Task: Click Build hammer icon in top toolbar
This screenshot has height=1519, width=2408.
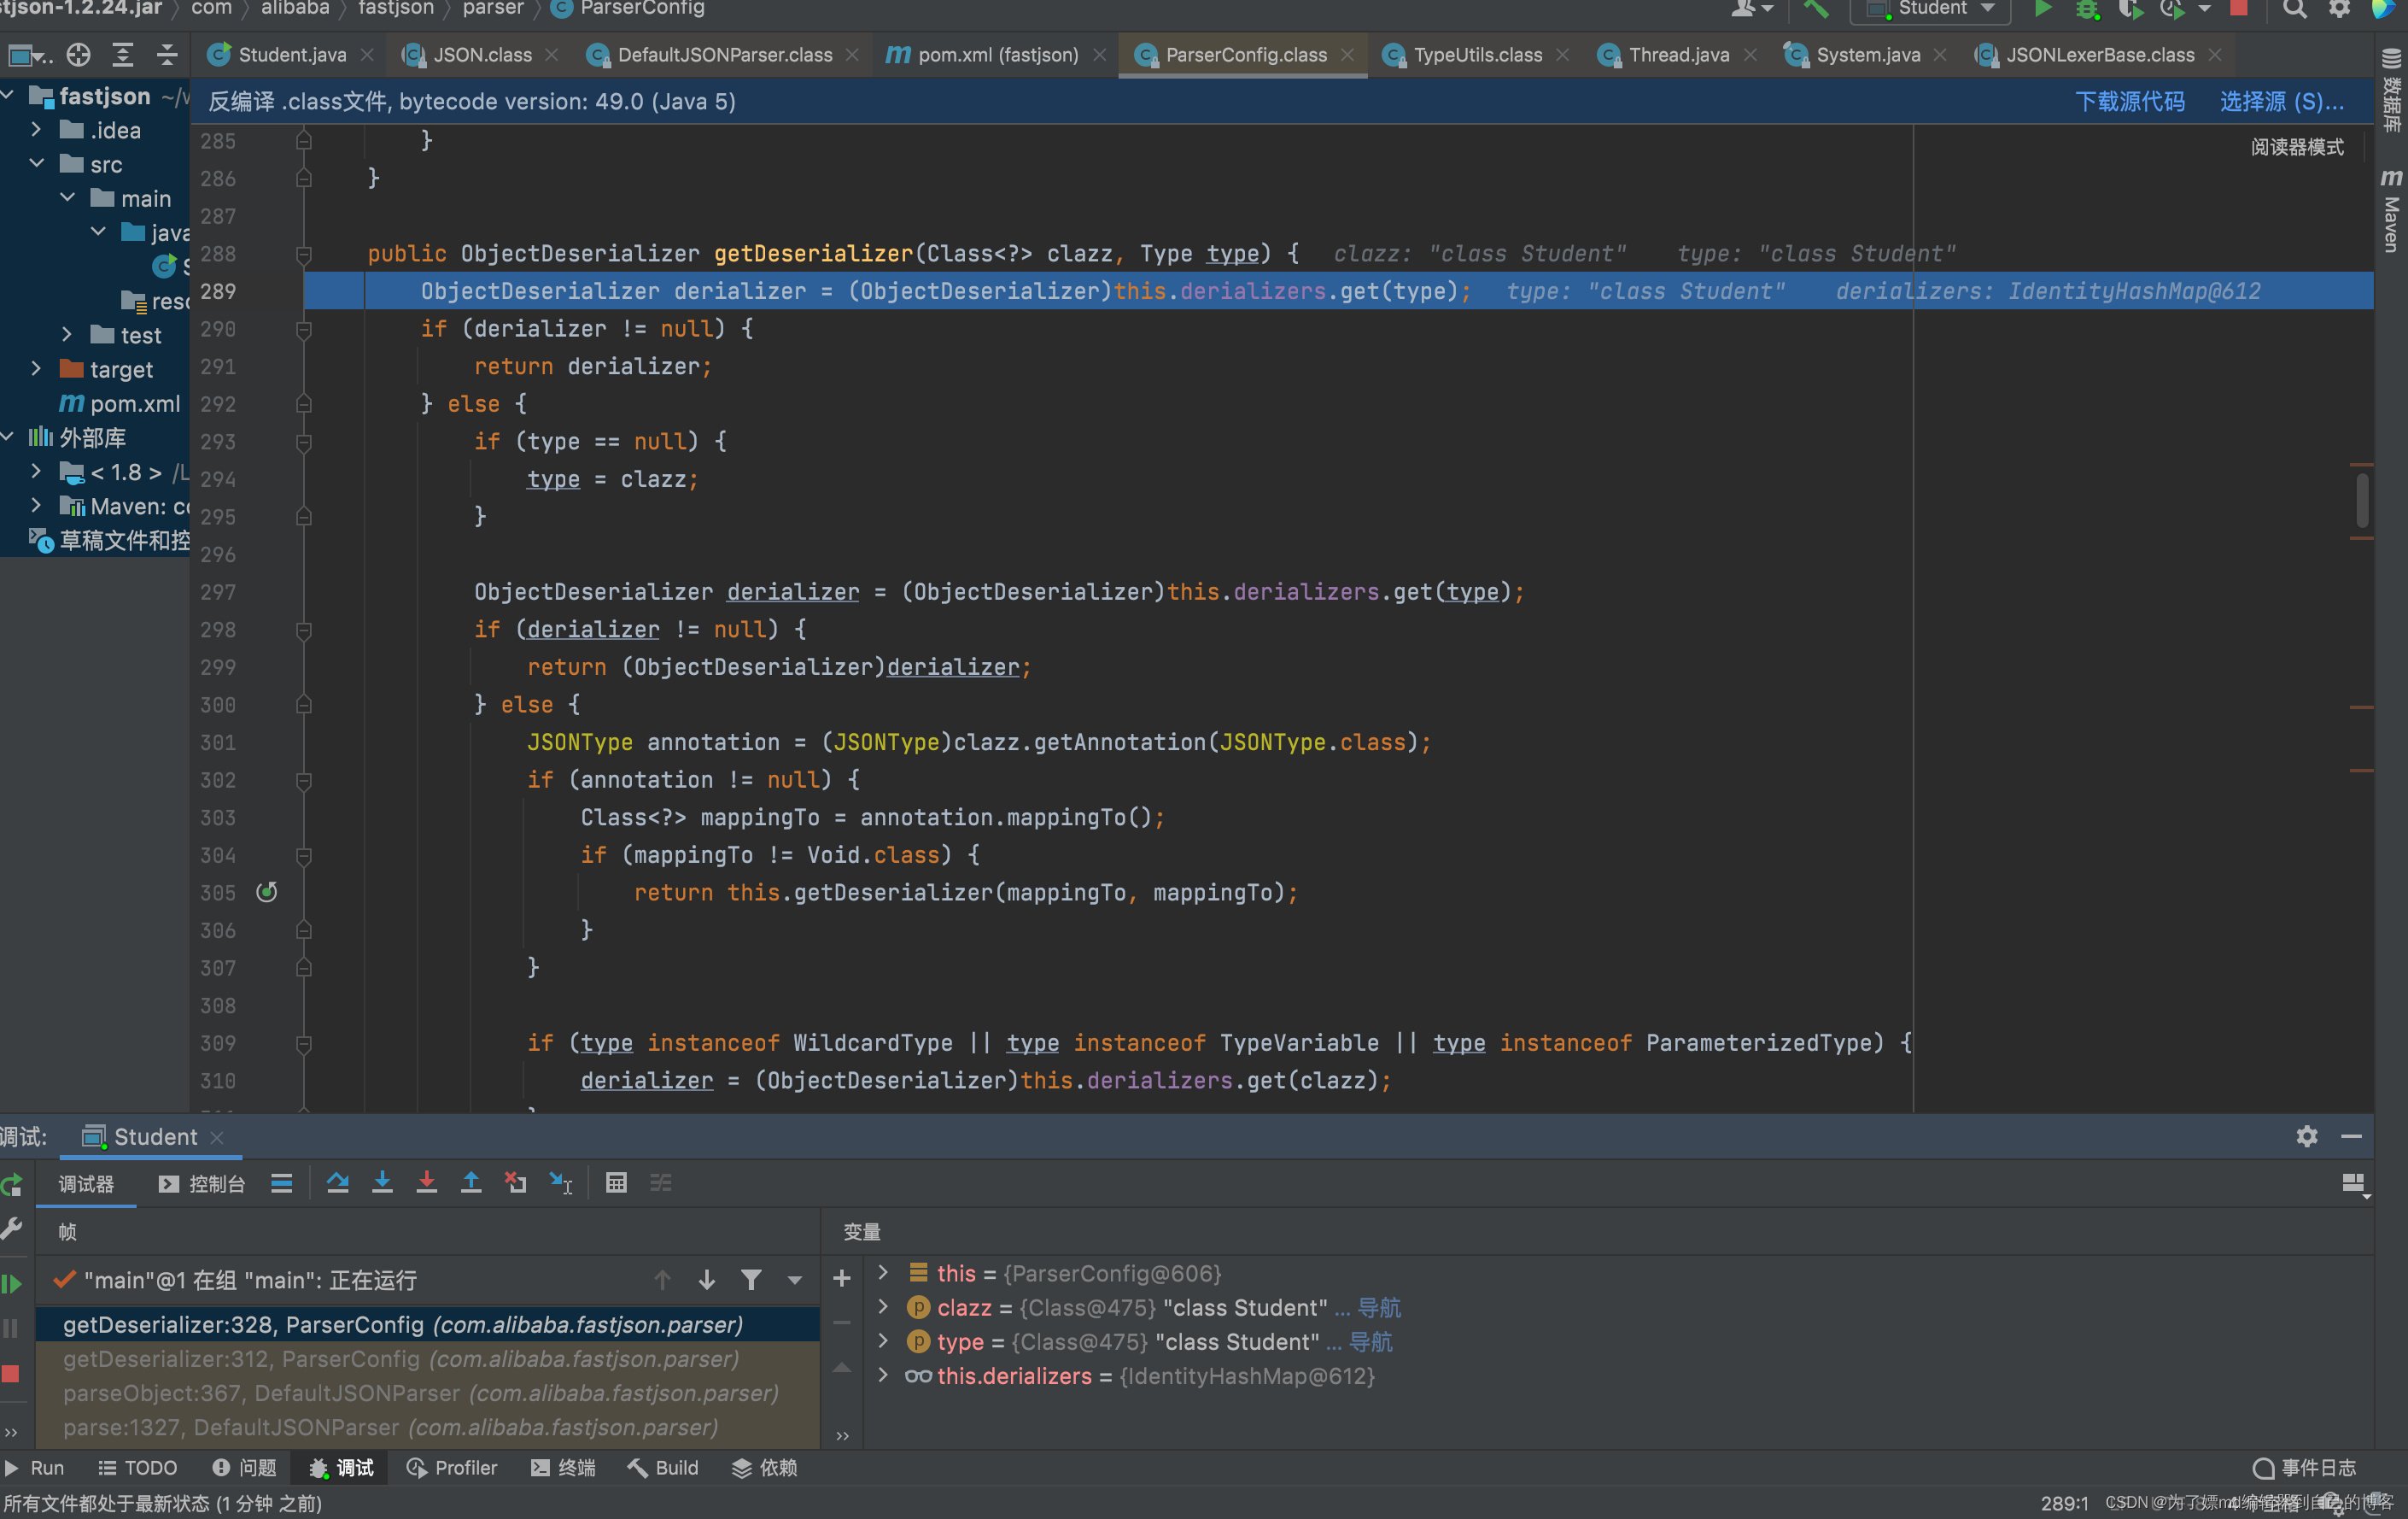Action: pos(1815,9)
